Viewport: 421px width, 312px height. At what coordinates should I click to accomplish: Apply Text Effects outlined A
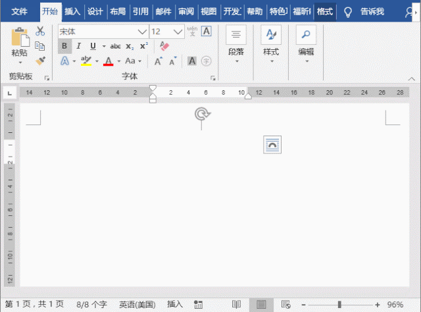click(x=64, y=61)
